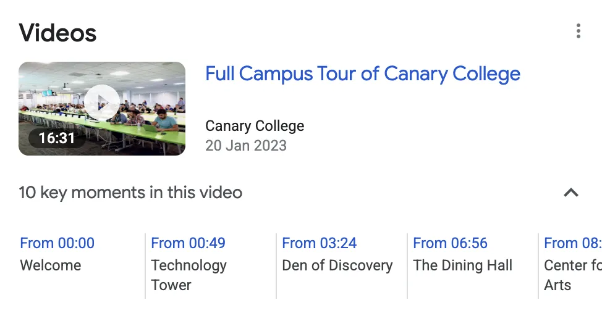Select The Dining Hall key moment
This screenshot has width=602, height=321.
tap(463, 265)
